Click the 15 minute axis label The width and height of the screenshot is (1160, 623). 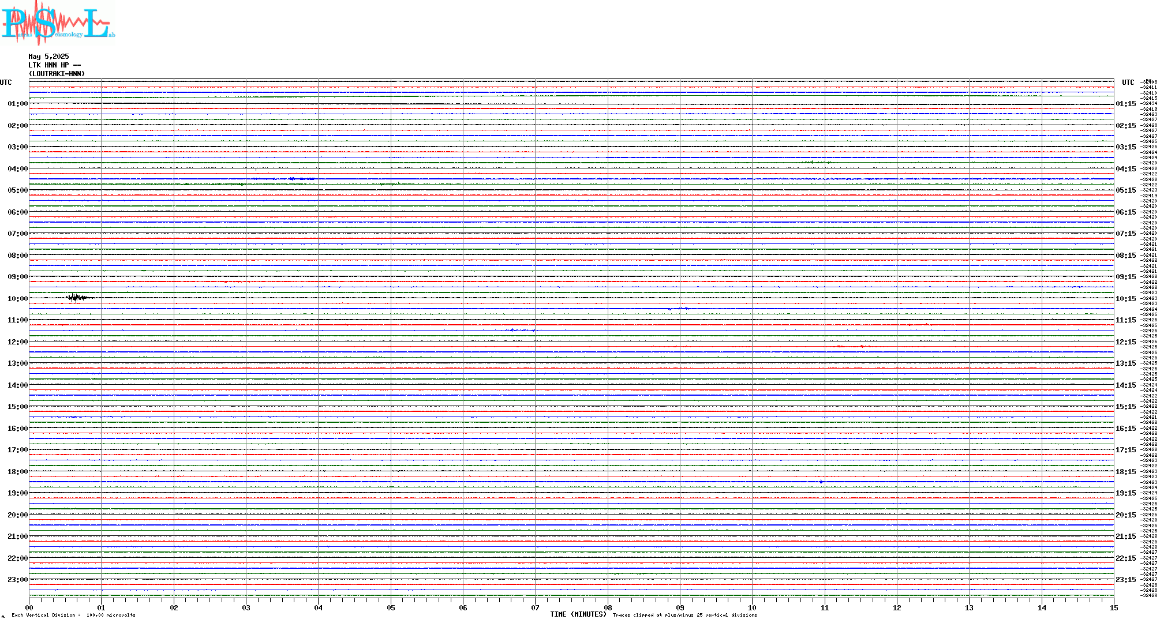pyautogui.click(x=1114, y=607)
